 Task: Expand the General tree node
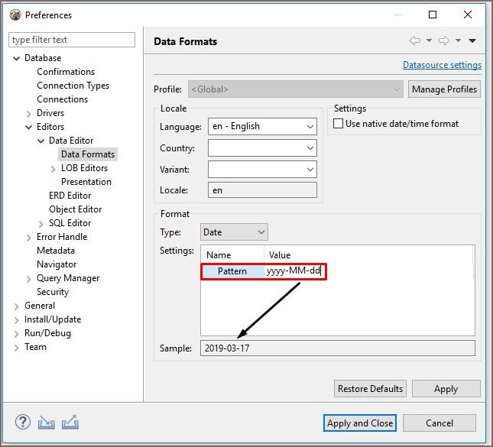tap(17, 306)
